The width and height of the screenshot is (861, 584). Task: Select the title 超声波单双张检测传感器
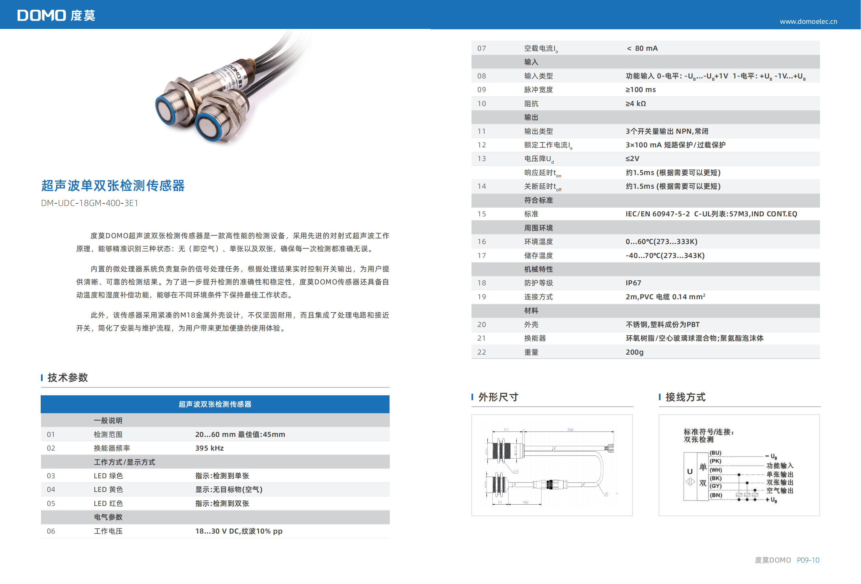tap(113, 185)
